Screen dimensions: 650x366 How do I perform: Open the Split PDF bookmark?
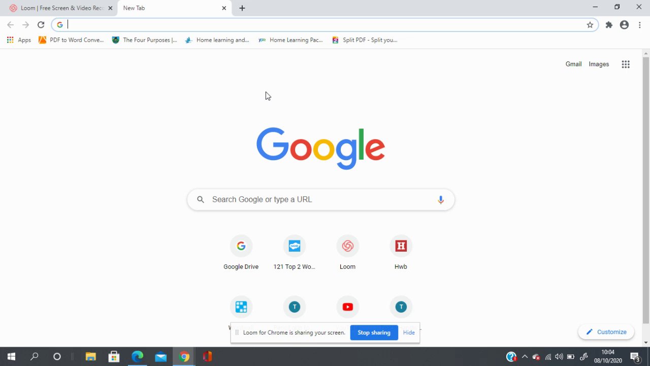point(365,40)
